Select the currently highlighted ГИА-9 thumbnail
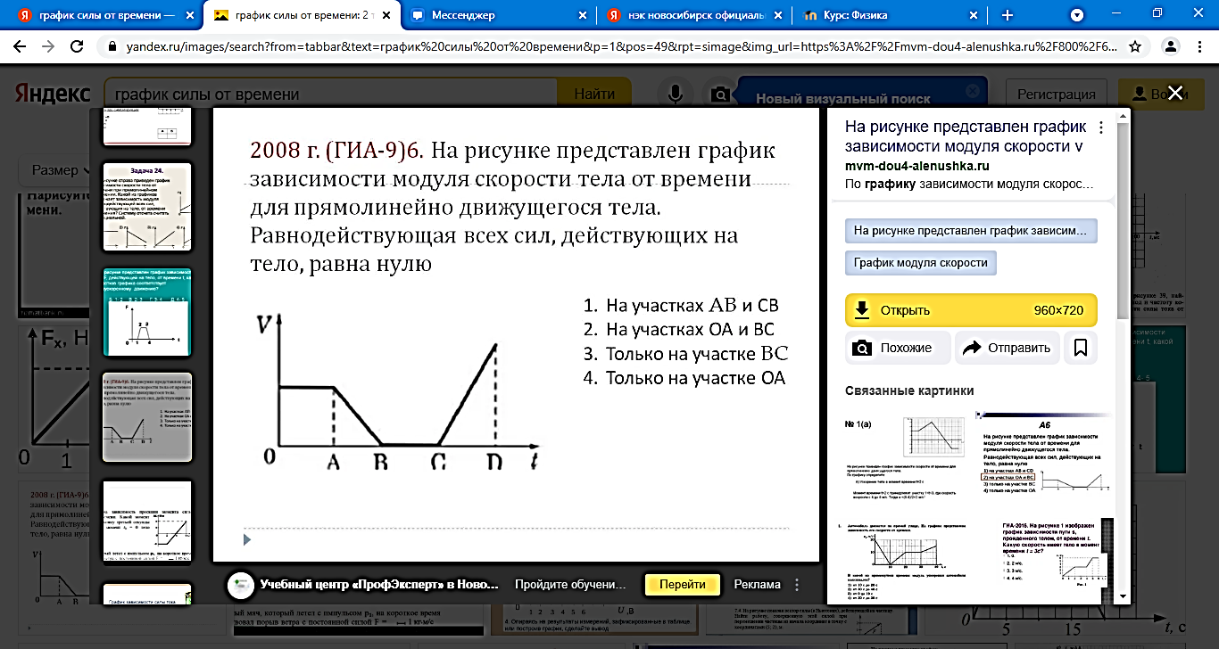 coord(147,416)
